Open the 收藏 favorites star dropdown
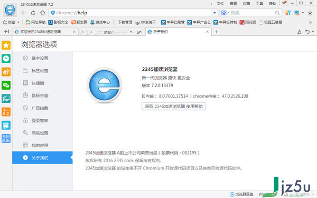The width and height of the screenshot is (317, 198). [x=11, y=22]
